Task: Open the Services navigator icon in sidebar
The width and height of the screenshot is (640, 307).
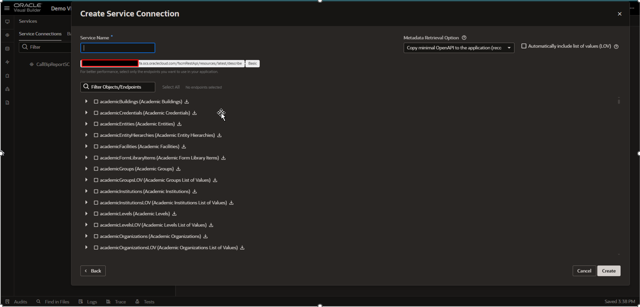Action: point(7,35)
